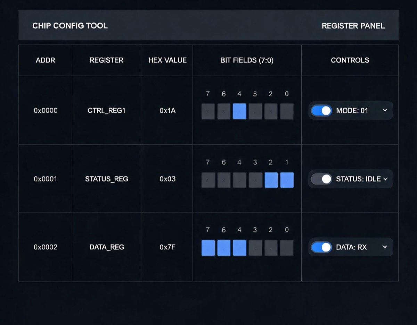The image size is (417, 325).
Task: Toggle bit 1 box in STATUS_REG row
Action: tap(287, 180)
